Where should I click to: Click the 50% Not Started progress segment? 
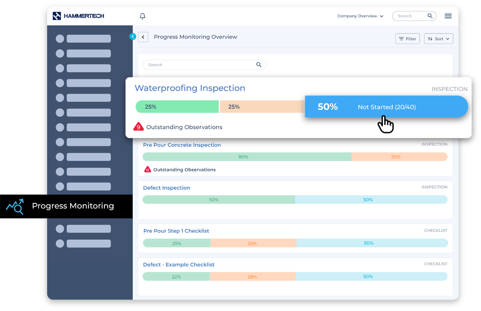pyautogui.click(x=386, y=107)
